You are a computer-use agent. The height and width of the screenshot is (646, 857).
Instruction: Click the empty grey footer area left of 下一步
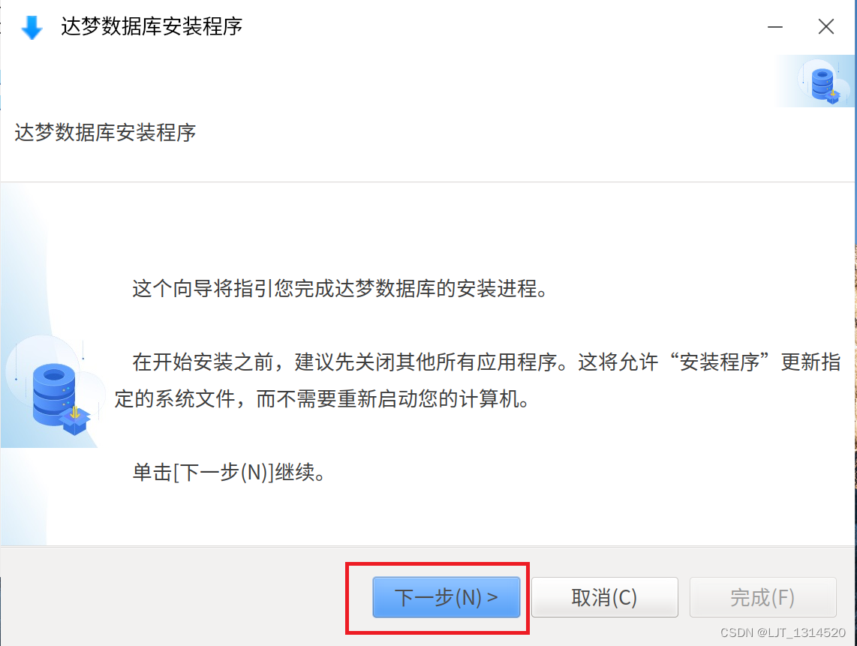[x=173, y=596]
